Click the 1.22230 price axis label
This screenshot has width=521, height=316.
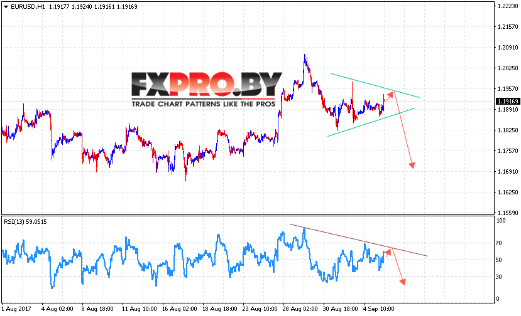pyautogui.click(x=508, y=6)
